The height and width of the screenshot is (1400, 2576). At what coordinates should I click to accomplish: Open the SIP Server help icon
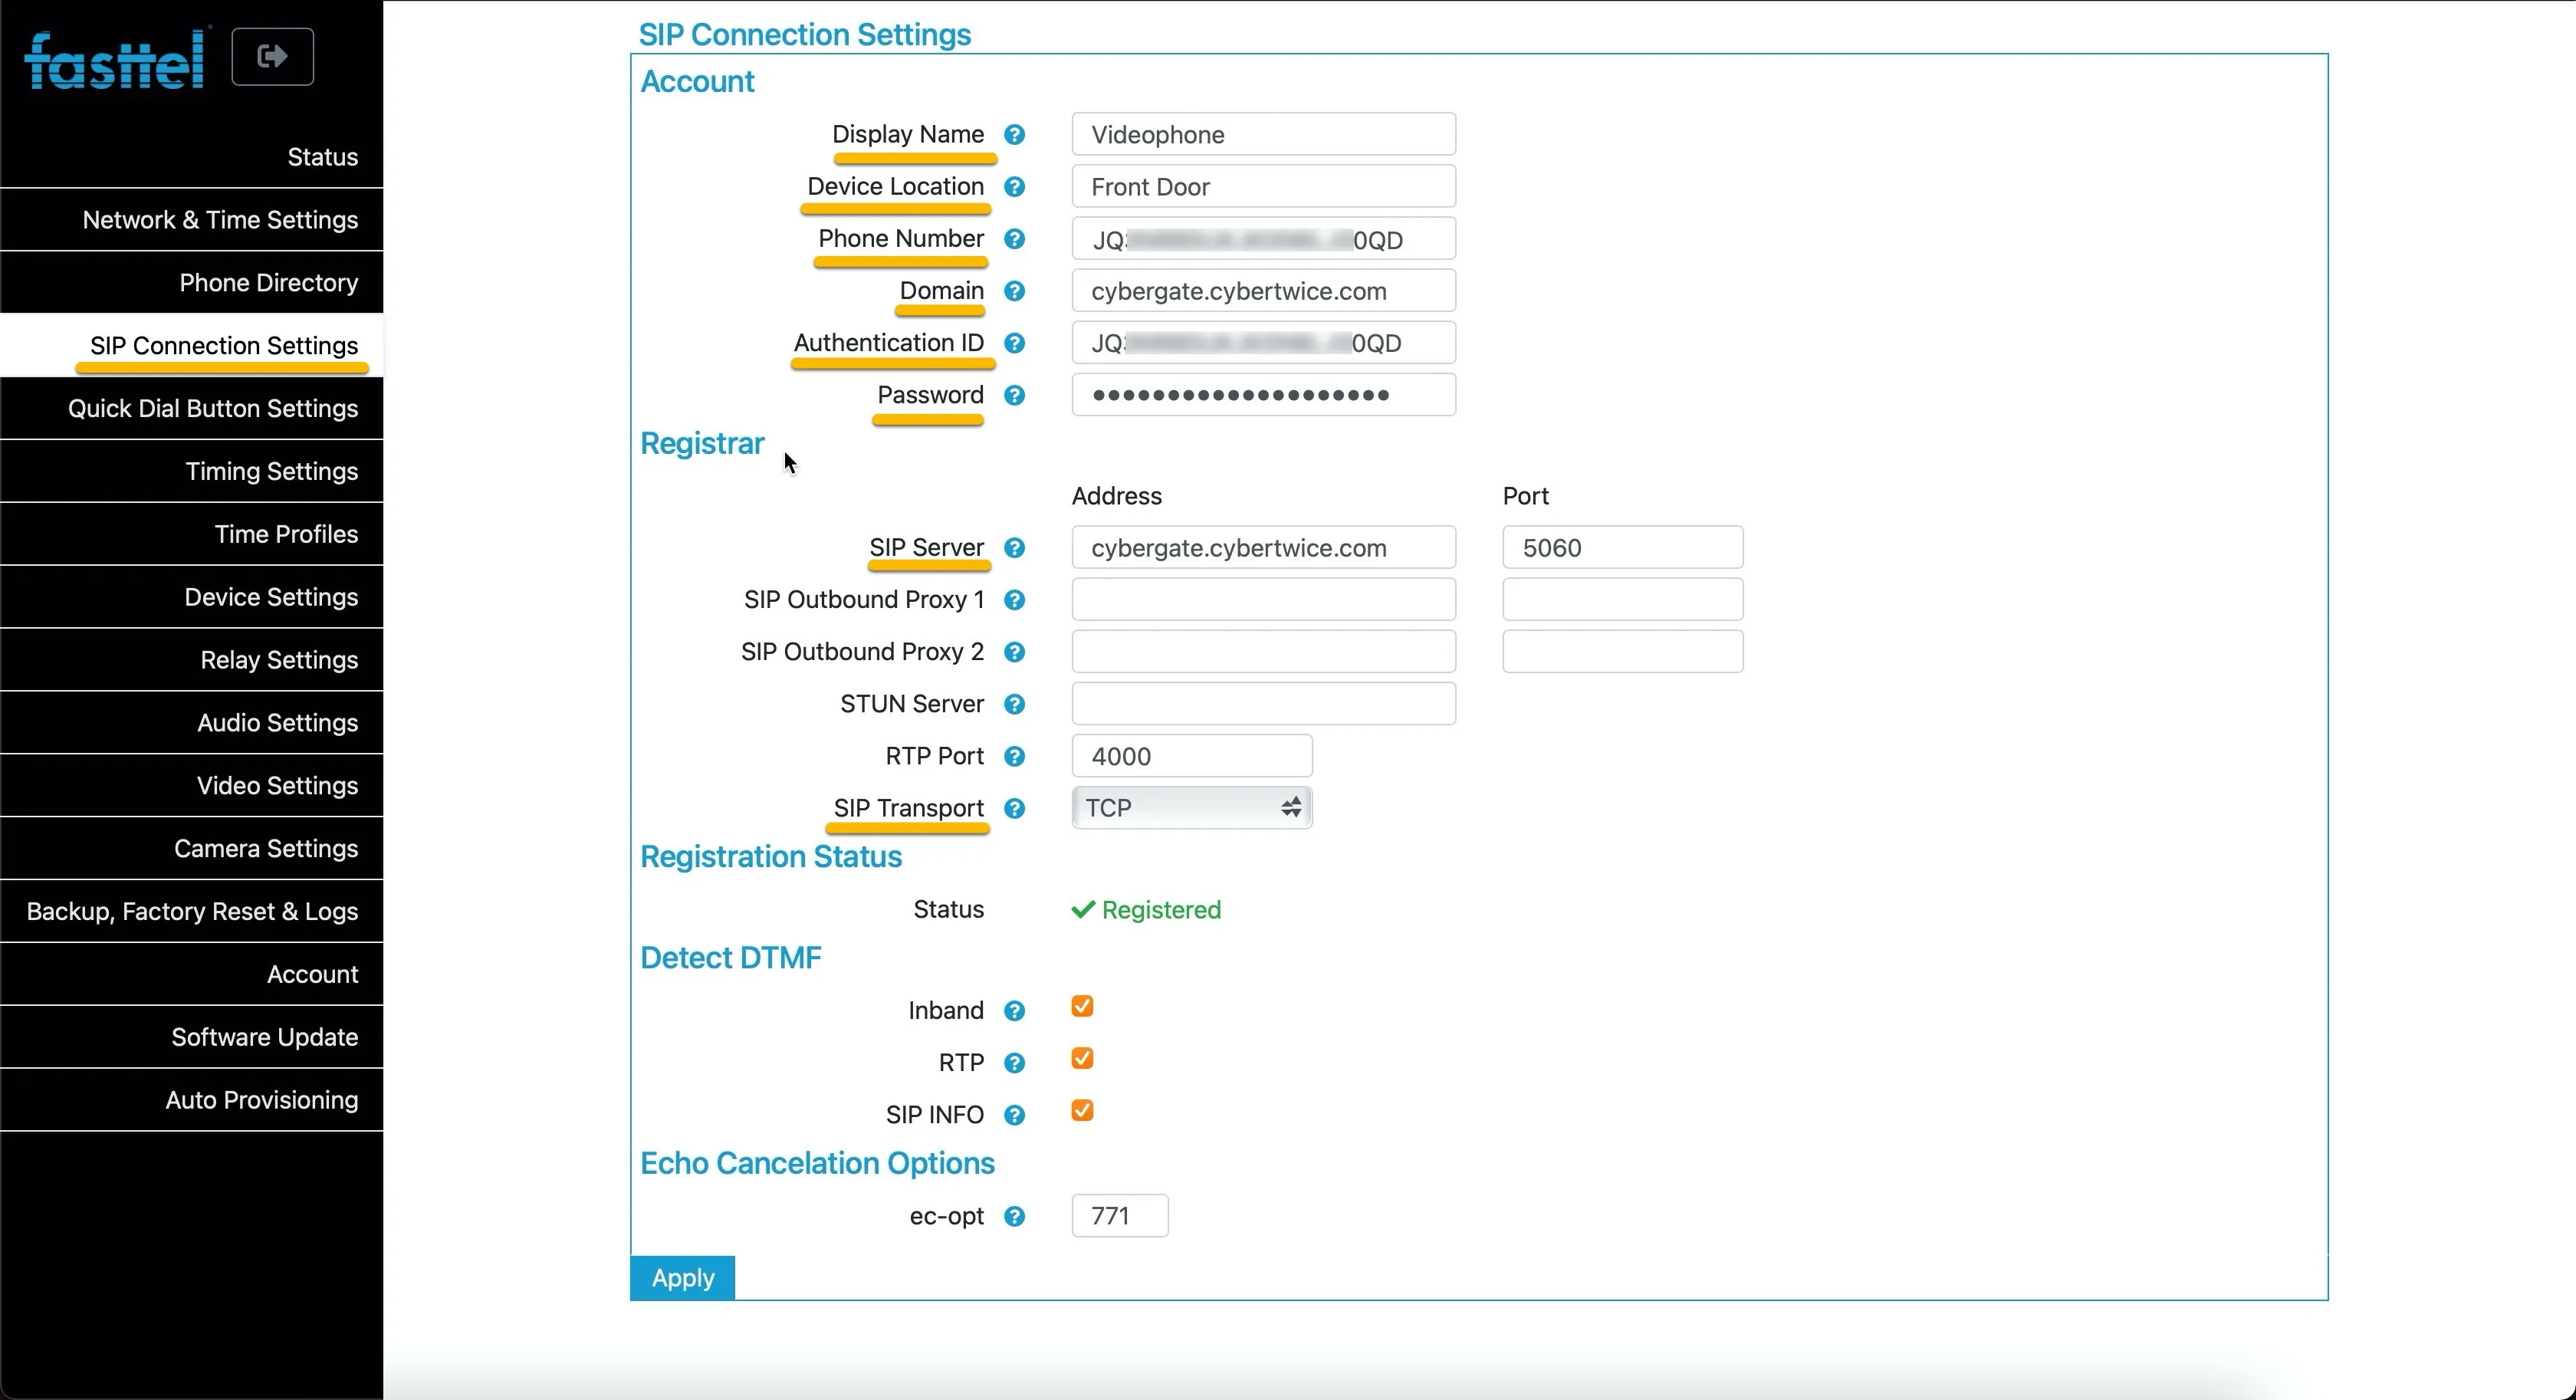click(1014, 548)
